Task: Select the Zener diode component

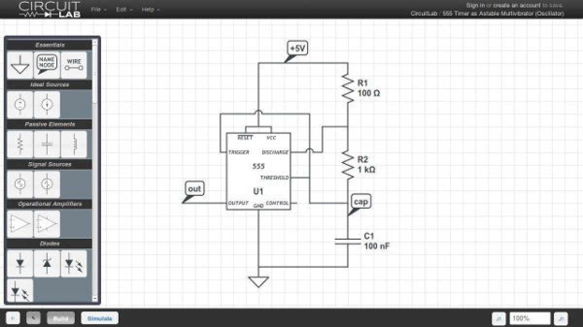Action: (x=47, y=263)
